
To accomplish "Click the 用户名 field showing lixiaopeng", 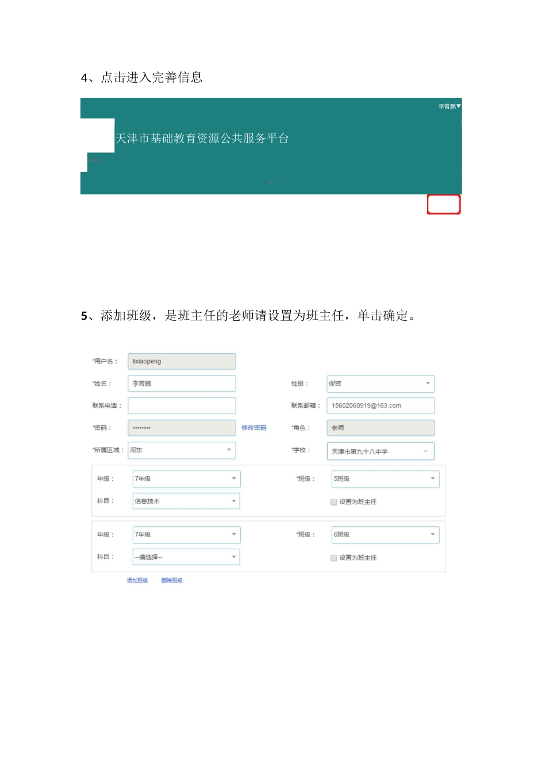I will [182, 361].
